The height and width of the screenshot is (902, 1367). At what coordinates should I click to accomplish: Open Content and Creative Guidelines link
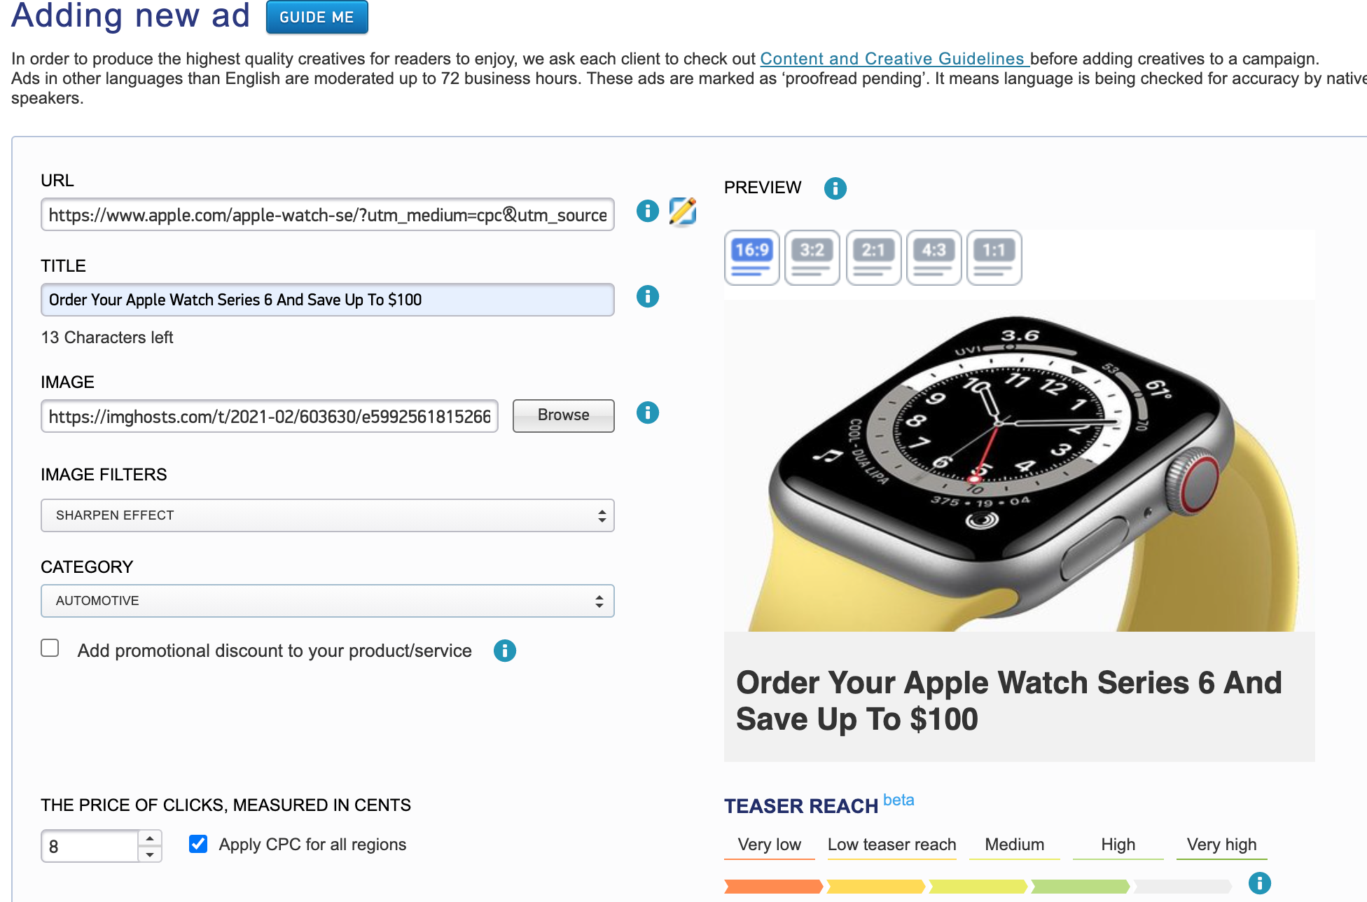click(x=894, y=59)
